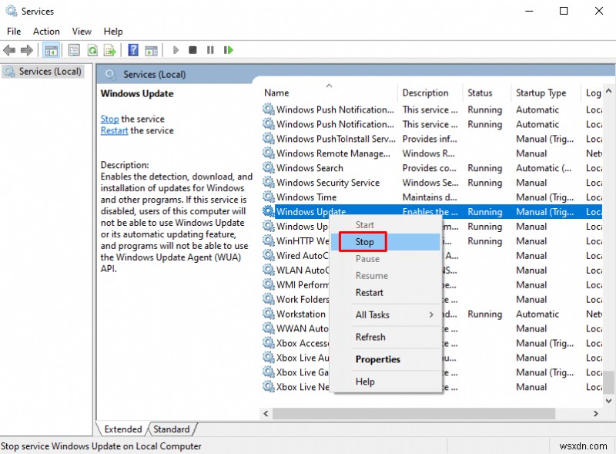Open the Action menu
The height and width of the screenshot is (454, 616).
[46, 32]
